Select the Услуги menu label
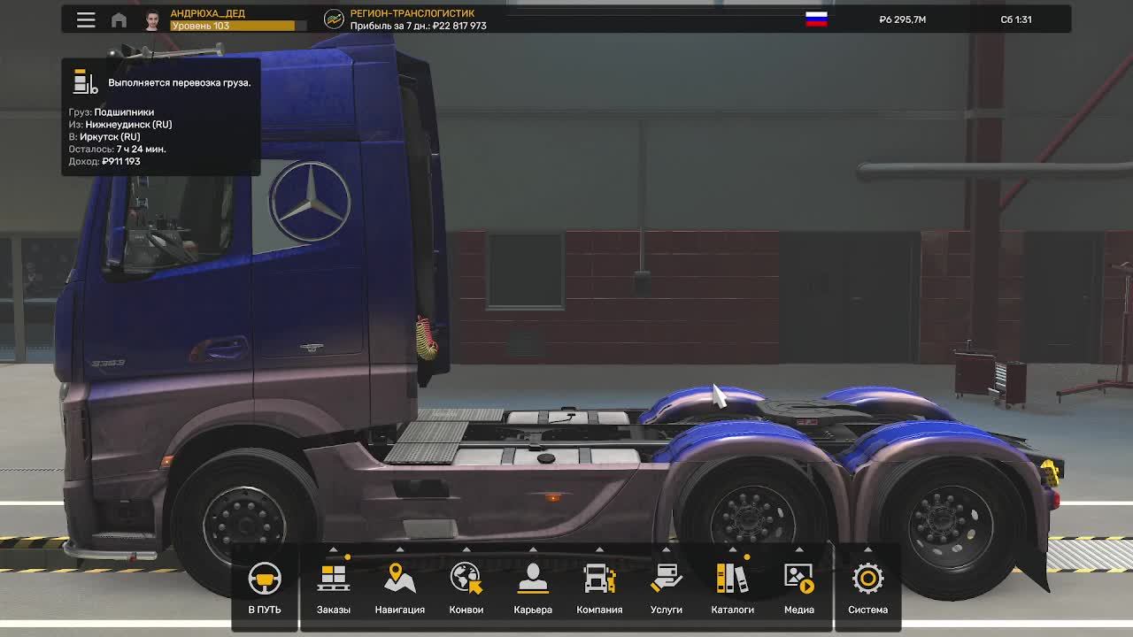This screenshot has width=1133, height=637. pos(667,610)
